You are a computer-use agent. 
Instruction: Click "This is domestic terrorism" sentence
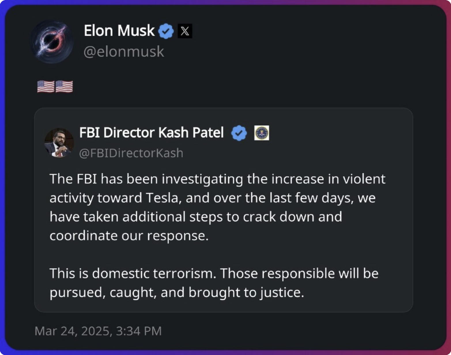[133, 273]
